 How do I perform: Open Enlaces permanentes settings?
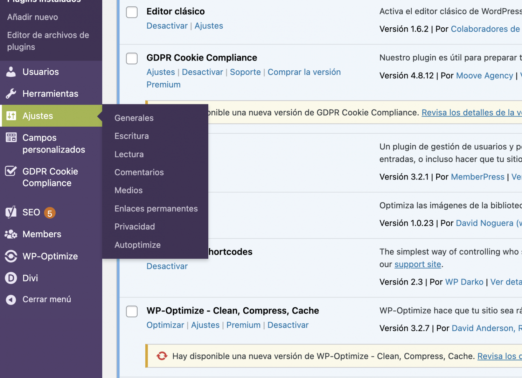click(156, 209)
